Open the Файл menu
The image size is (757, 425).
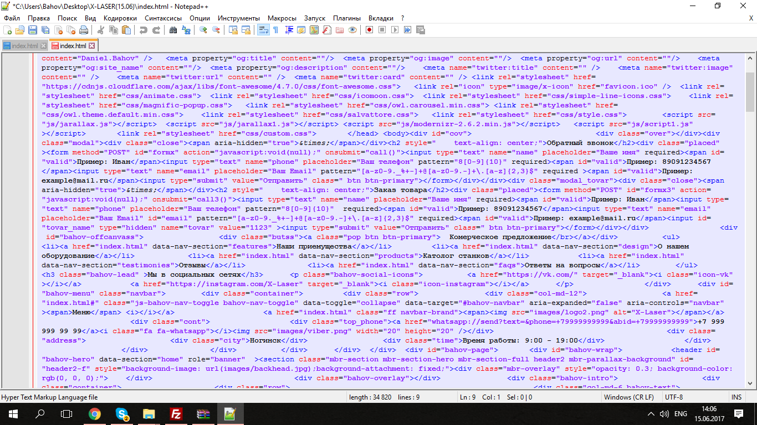12,18
